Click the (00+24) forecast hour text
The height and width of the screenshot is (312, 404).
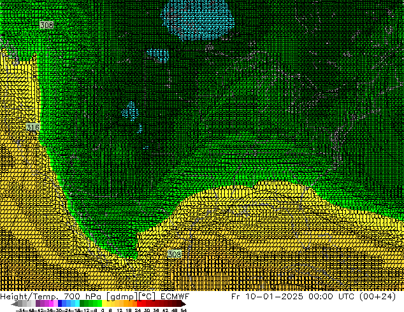377,297
